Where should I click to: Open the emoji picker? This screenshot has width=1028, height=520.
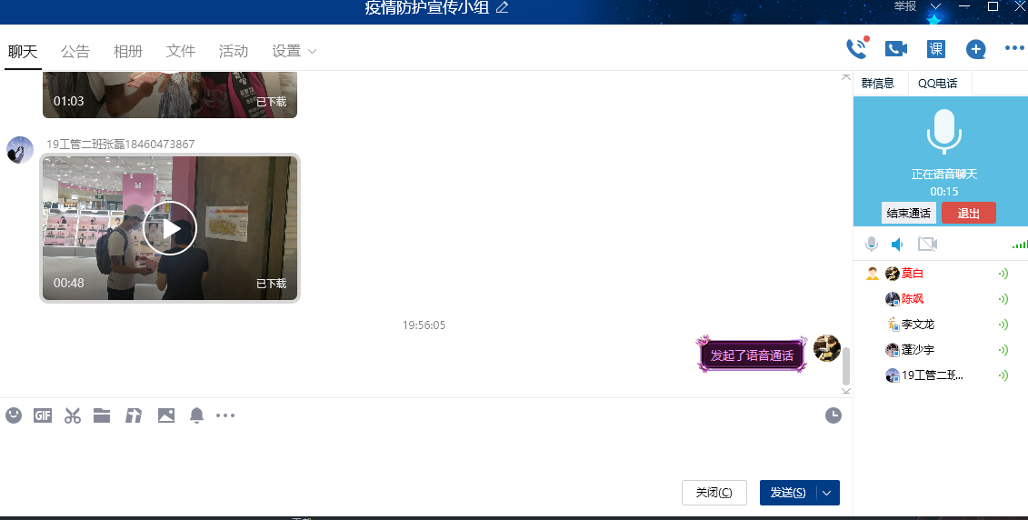pyautogui.click(x=14, y=415)
